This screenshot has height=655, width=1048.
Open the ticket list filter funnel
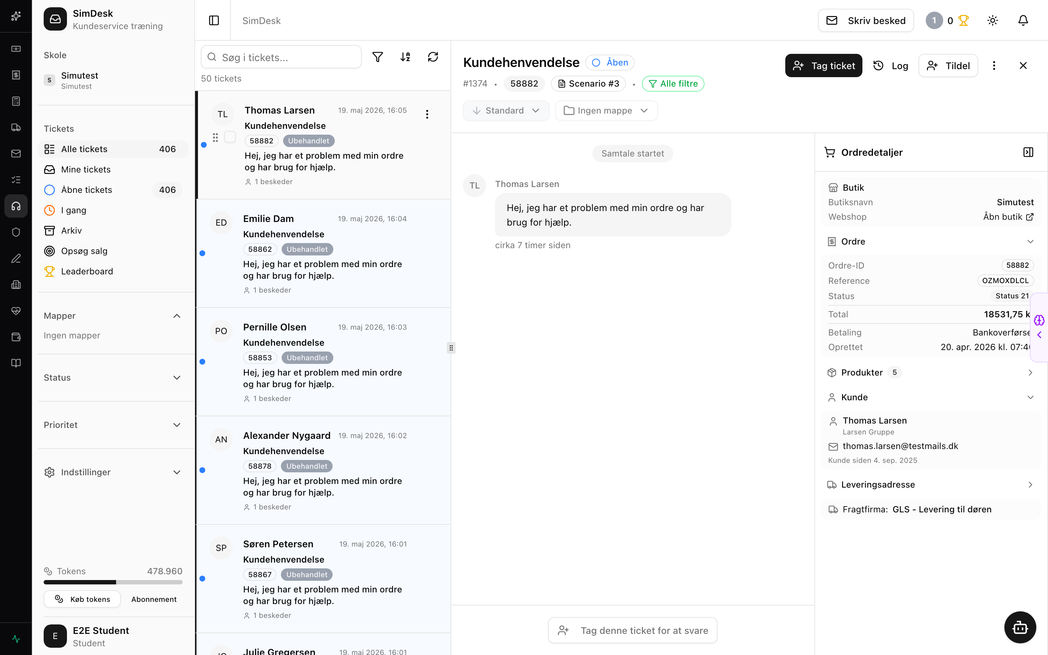[378, 57]
